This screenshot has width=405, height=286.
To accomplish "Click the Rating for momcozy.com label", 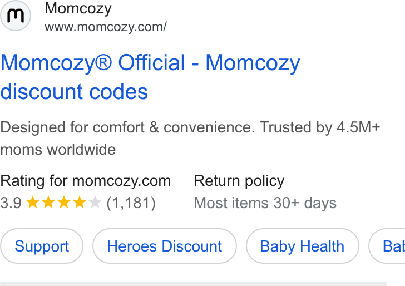I will point(86,181).
